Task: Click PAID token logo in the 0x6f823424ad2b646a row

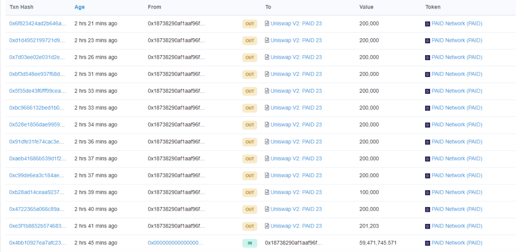Action: pos(428,24)
